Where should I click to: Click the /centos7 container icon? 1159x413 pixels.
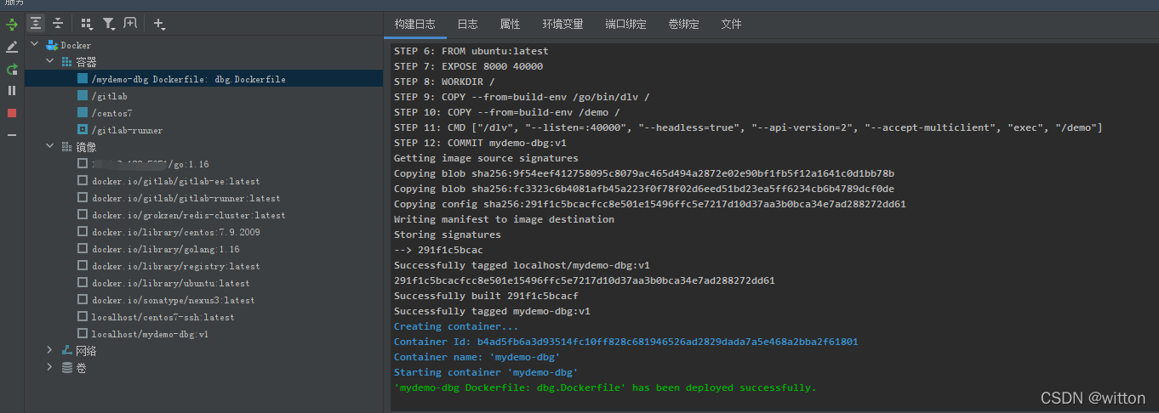click(83, 113)
